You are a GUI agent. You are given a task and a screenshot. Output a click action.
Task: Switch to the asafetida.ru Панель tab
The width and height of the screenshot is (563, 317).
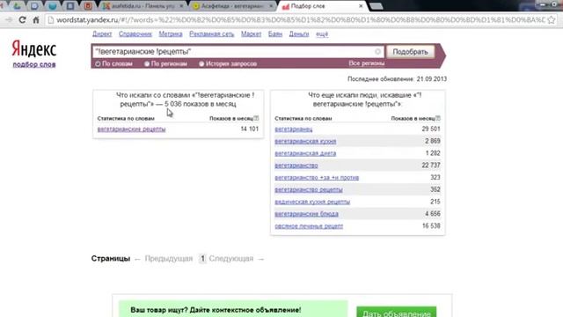click(143, 6)
